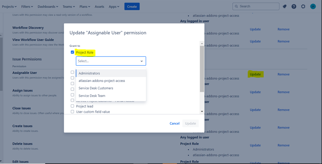Open the JA user avatar menu
This screenshot has width=322, height=164.
313,6
